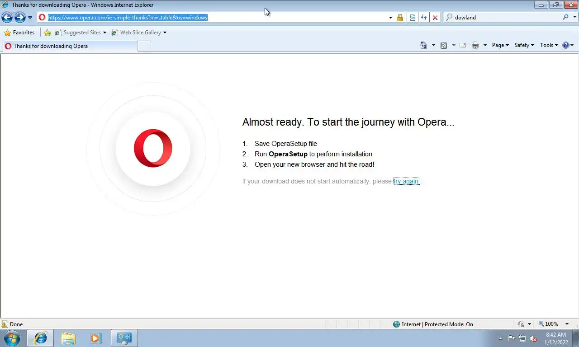
Task: Expand the Feeds dropdown arrow
Action: (454, 45)
